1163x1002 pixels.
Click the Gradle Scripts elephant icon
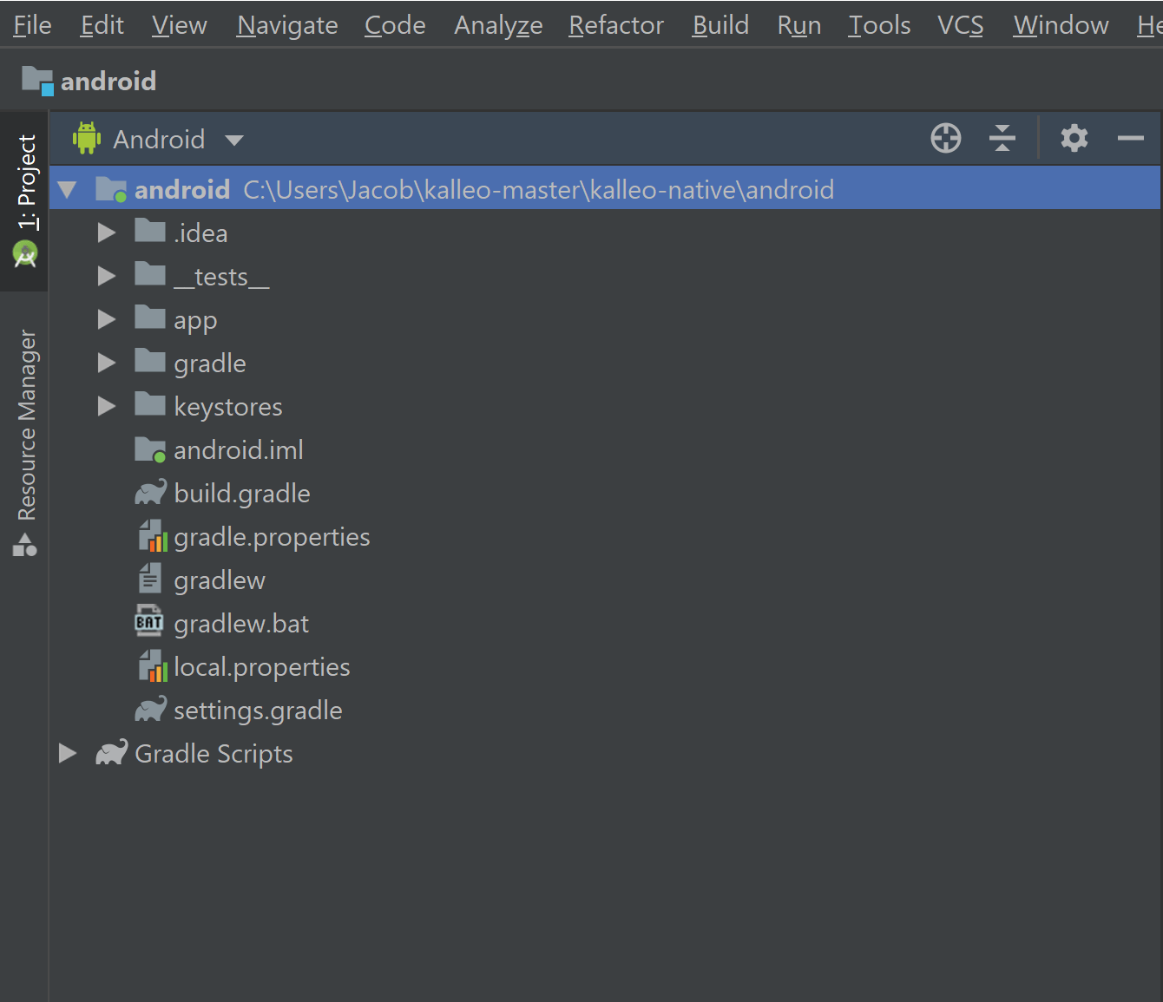pyautogui.click(x=111, y=753)
